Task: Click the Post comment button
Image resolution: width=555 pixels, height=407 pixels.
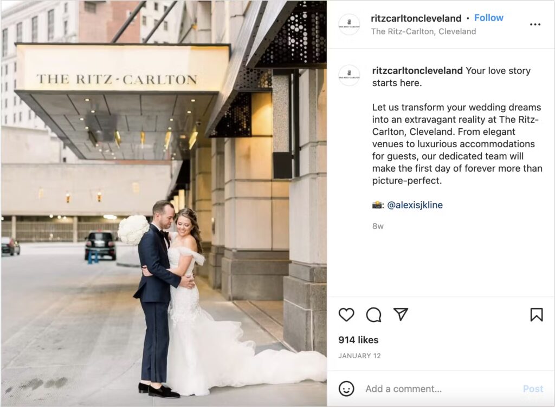Action: click(x=533, y=389)
